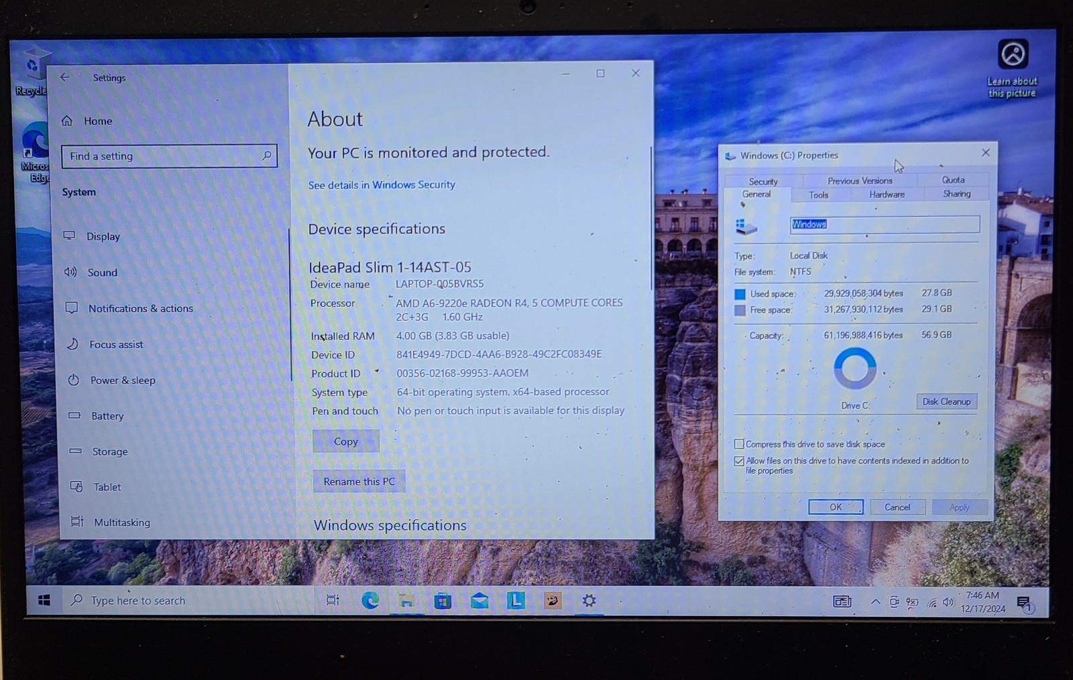Click the System heading in Settings sidebar

pyautogui.click(x=79, y=192)
